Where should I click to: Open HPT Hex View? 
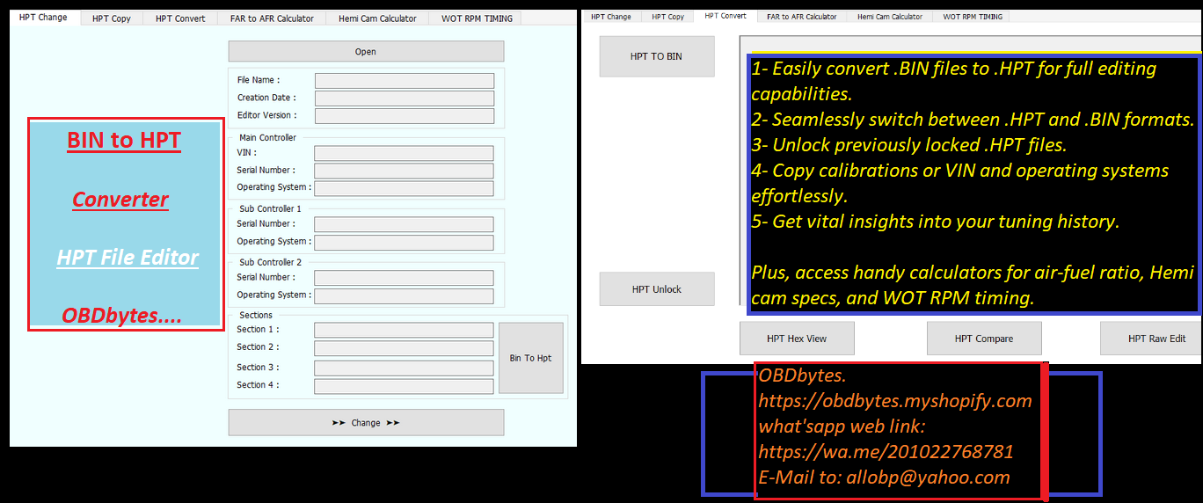tap(797, 339)
